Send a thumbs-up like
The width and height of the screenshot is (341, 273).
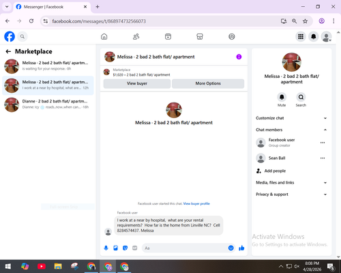pyautogui.click(x=241, y=248)
